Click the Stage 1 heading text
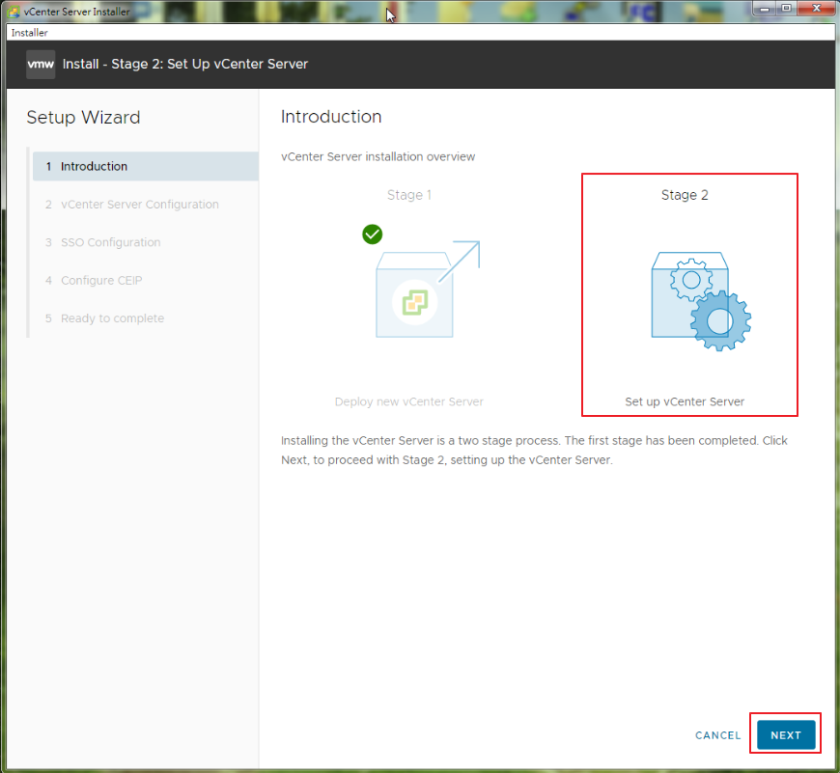The height and width of the screenshot is (773, 840). [409, 195]
